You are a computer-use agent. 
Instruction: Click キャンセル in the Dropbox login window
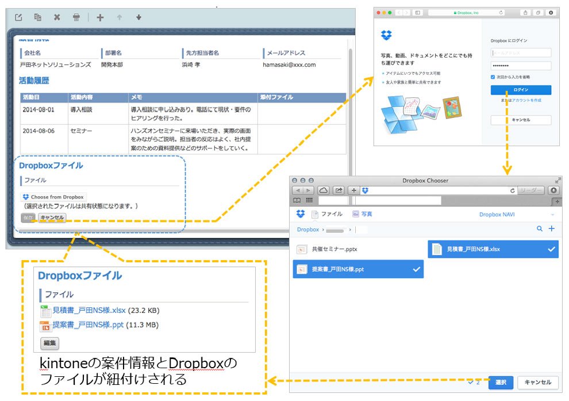[x=521, y=120]
